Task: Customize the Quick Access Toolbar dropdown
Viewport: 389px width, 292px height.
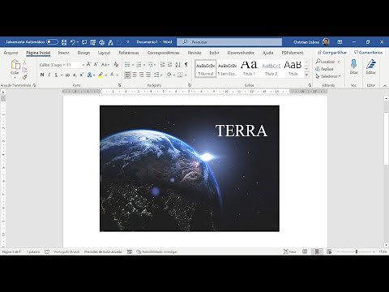Action: (x=128, y=42)
